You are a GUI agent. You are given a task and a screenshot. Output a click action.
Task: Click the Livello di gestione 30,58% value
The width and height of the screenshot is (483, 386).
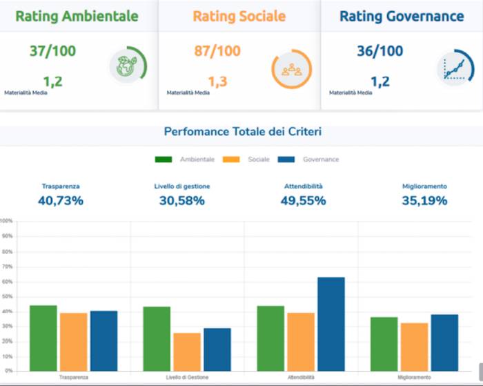point(182,201)
